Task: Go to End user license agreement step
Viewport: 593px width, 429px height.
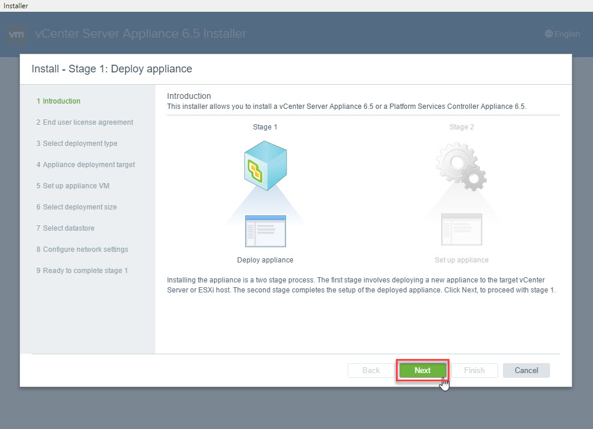Action: tap(85, 122)
